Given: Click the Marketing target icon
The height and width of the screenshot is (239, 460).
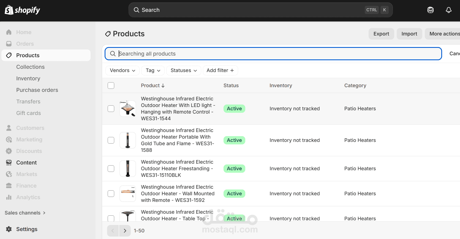Looking at the screenshot, I should [9, 139].
